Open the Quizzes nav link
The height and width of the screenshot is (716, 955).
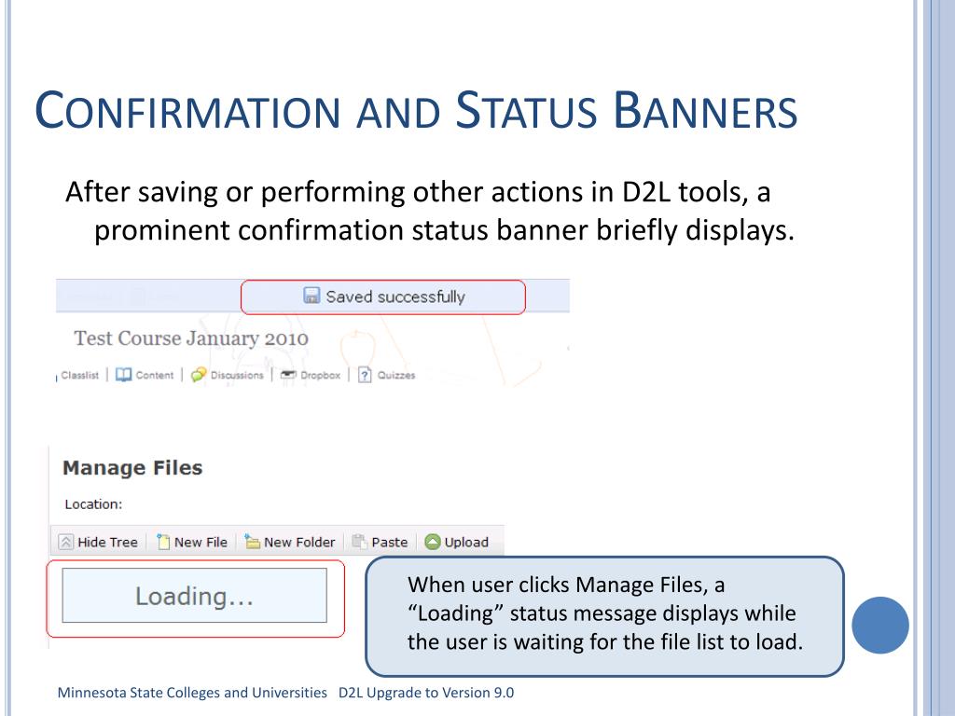click(x=395, y=375)
